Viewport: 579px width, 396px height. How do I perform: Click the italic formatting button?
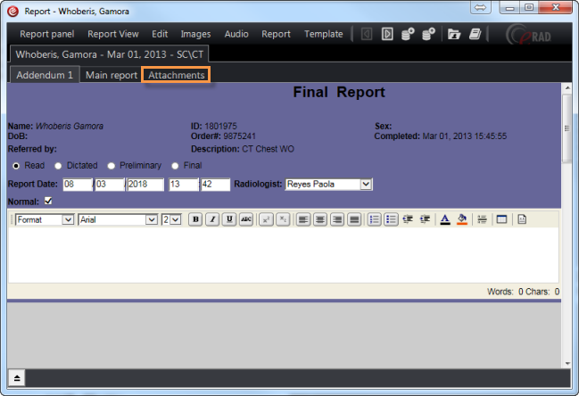[x=212, y=219]
